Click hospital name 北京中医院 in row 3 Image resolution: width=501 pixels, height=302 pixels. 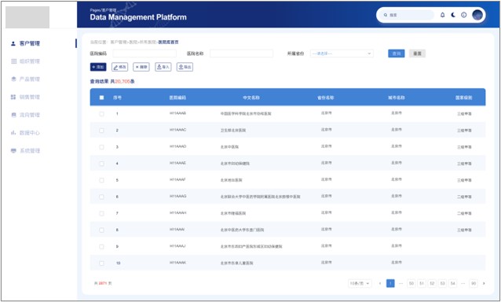click(x=229, y=147)
